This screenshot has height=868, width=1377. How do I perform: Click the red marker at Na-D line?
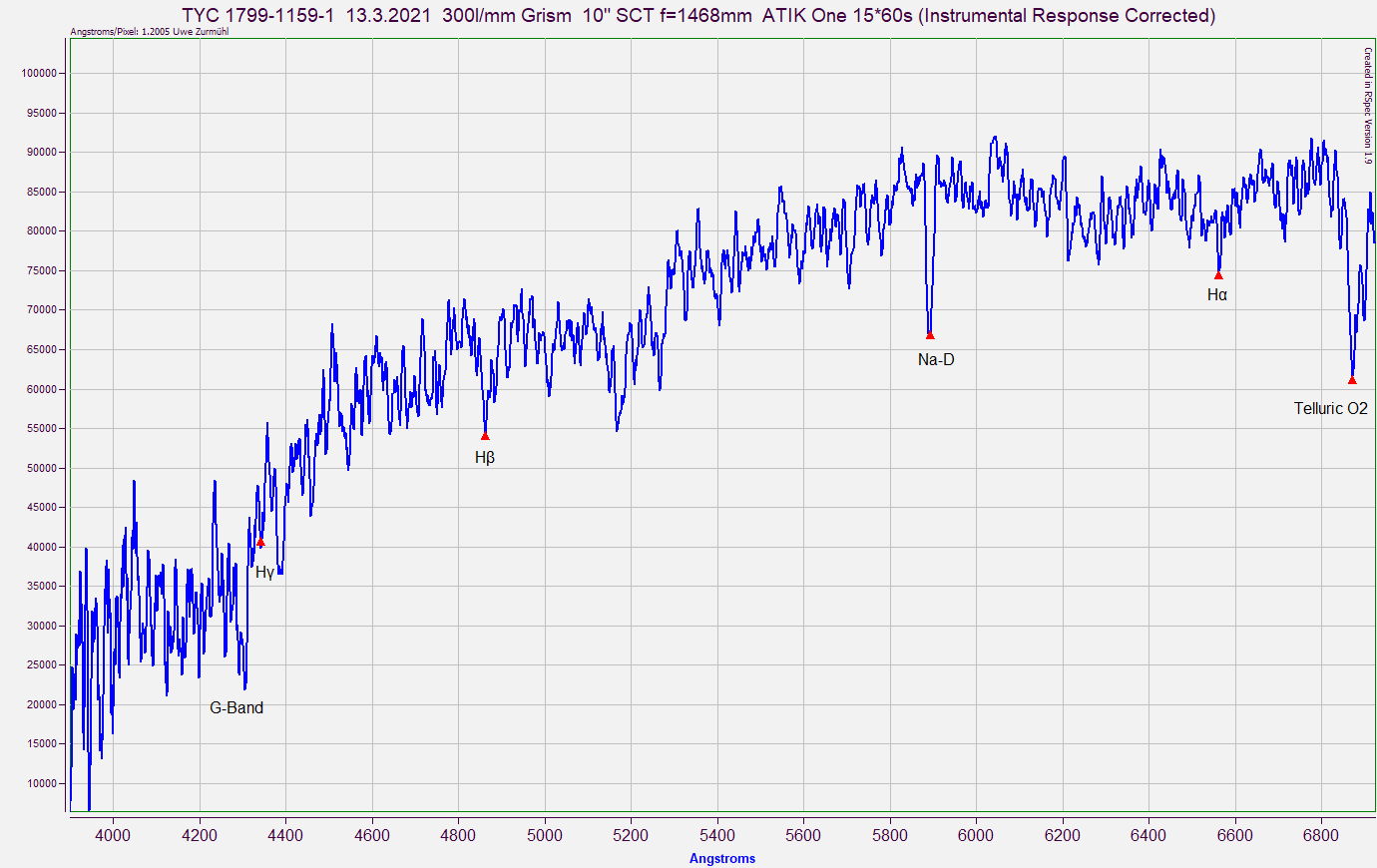click(930, 335)
